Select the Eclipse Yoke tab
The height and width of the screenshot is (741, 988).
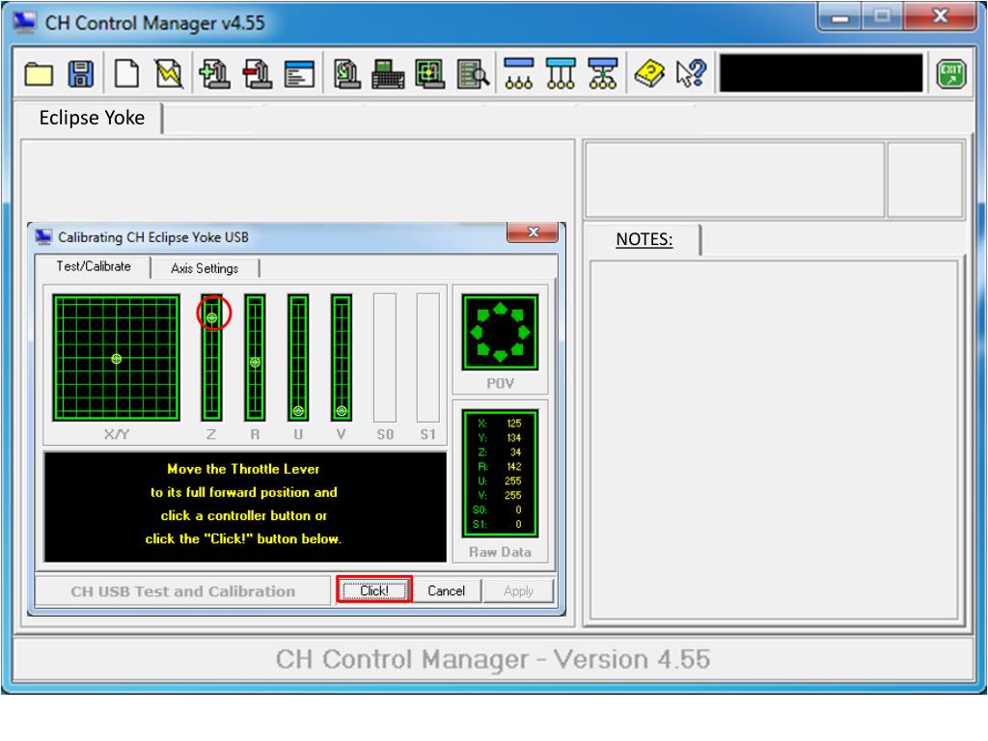coord(92,118)
